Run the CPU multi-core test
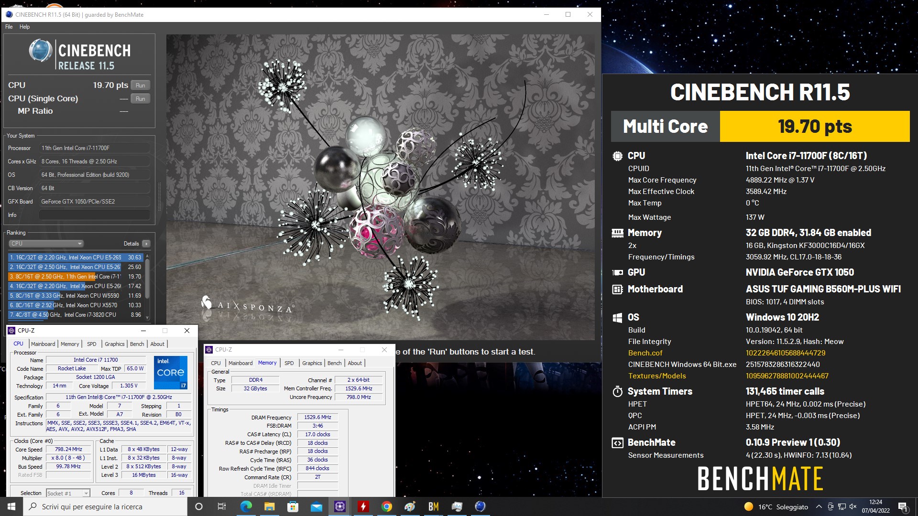The image size is (918, 516). (140, 85)
